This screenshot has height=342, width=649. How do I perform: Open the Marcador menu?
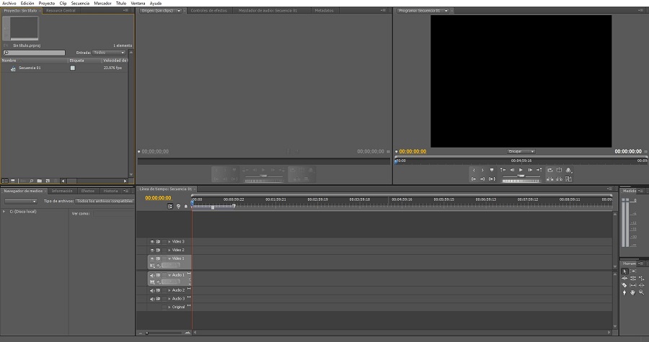click(102, 4)
